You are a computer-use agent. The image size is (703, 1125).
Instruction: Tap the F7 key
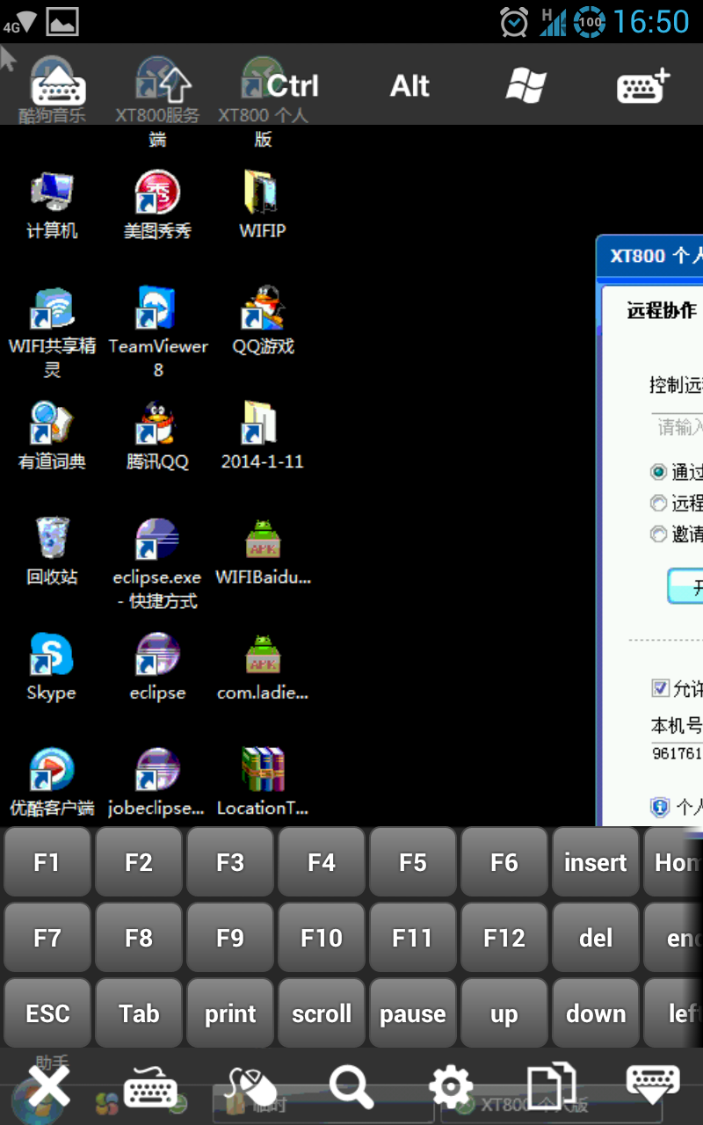click(x=47, y=938)
